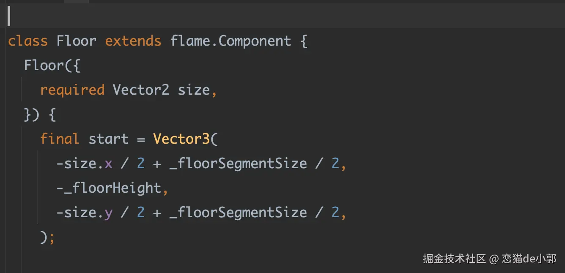Viewport: 565px width, 273px height.
Task: Click '-size.y' in the third argument
Action: 85,213
